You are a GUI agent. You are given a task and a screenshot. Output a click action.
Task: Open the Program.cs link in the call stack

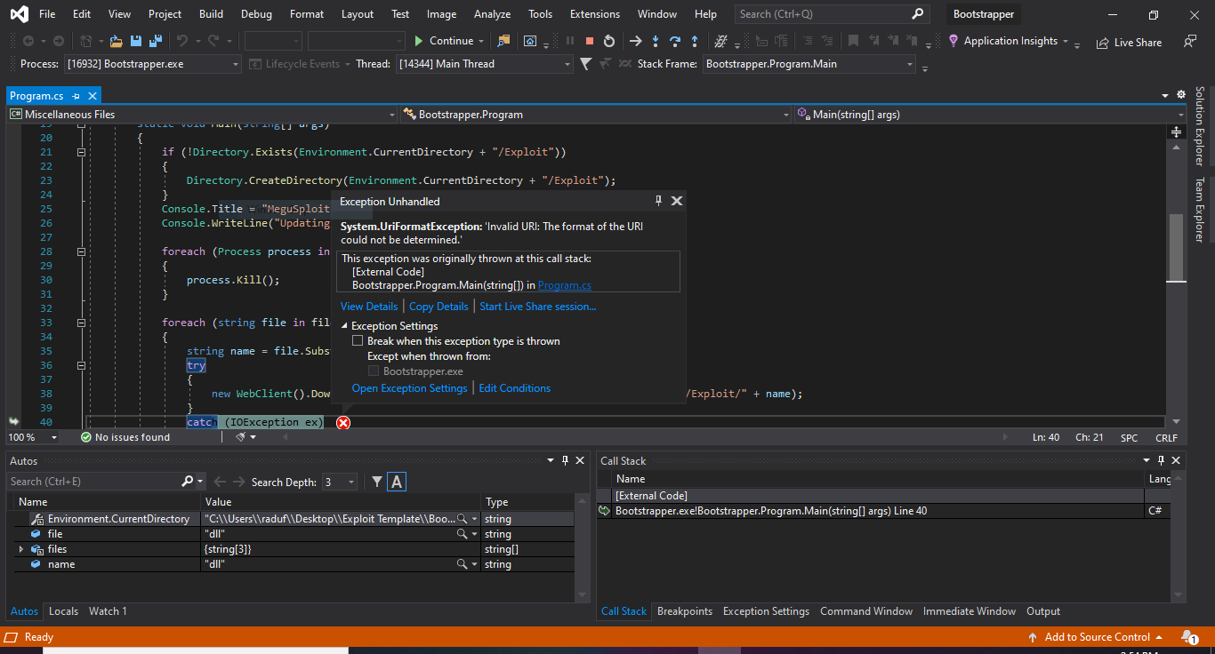click(565, 285)
